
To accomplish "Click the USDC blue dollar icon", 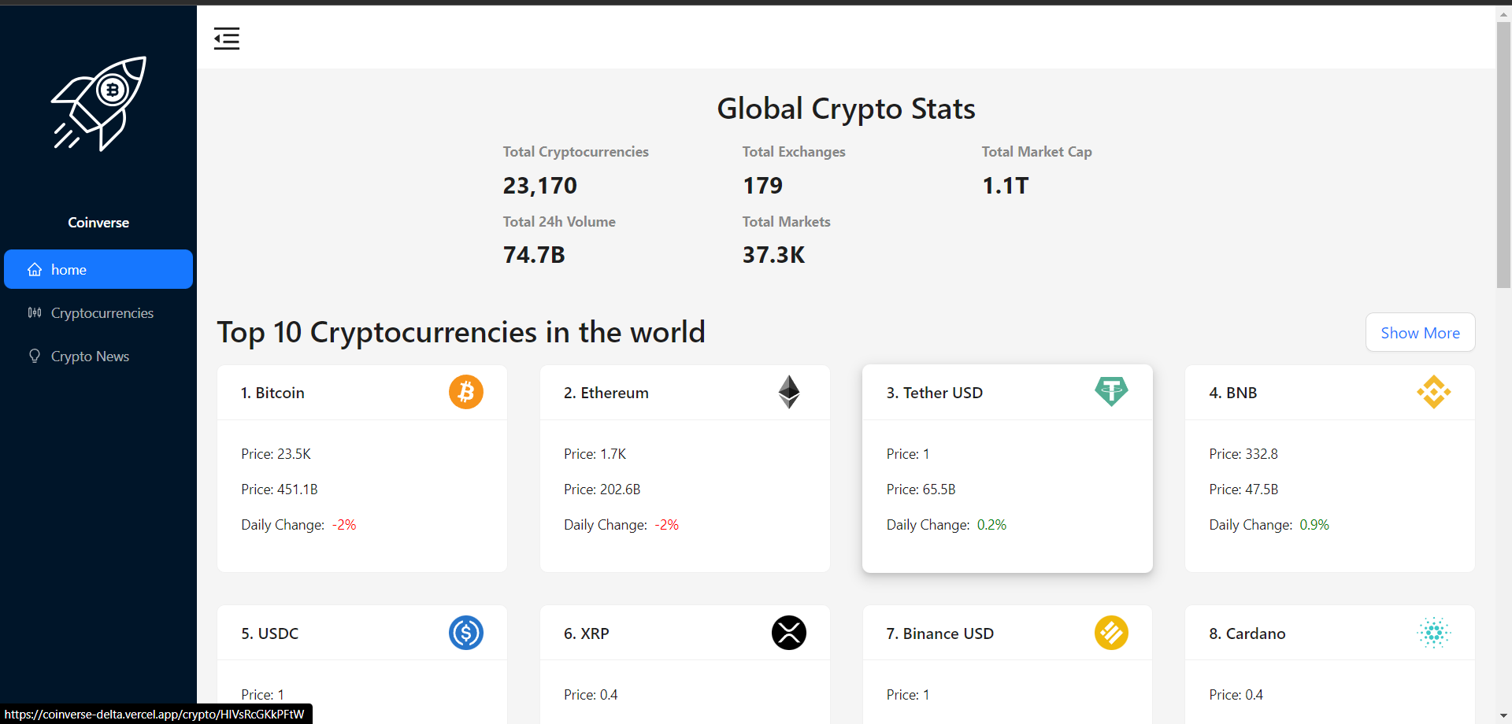I will coord(466,633).
